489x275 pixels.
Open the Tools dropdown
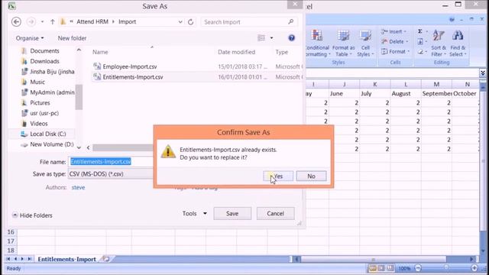[195, 214]
